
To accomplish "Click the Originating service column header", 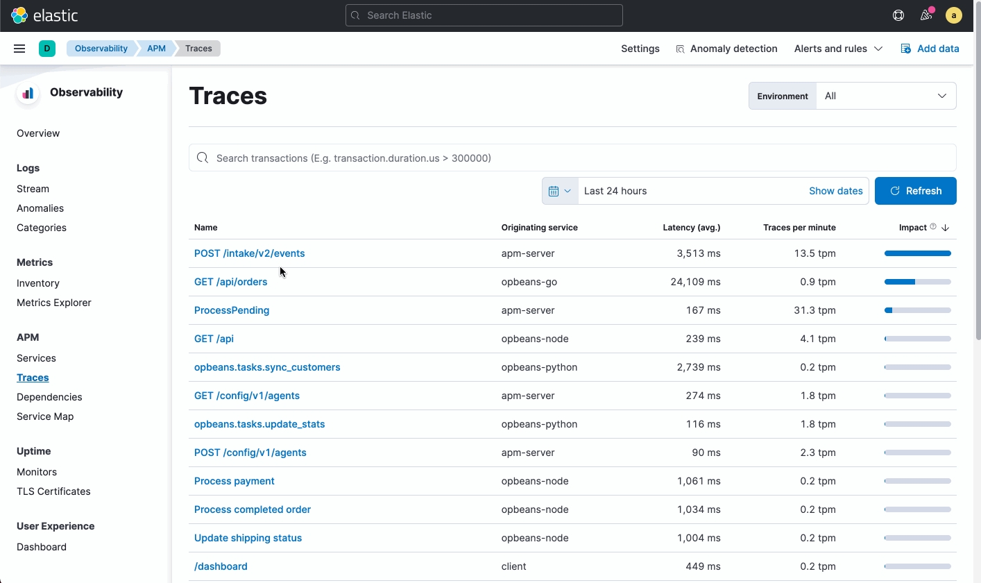I will click(540, 228).
